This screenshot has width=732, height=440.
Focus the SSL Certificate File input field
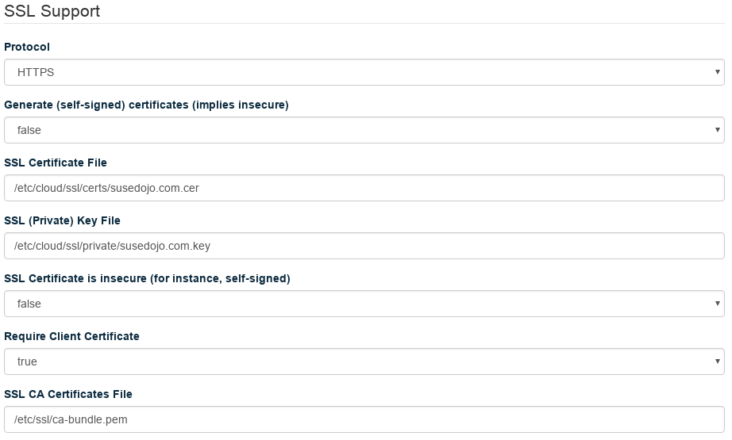pyautogui.click(x=364, y=188)
